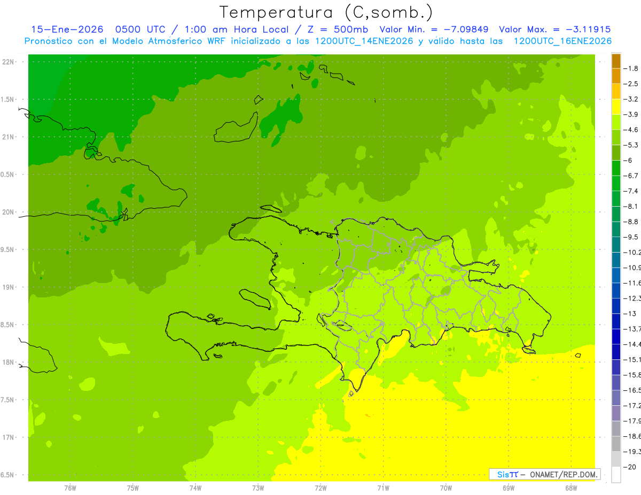Screen dimensions: 641x495
Task: Select the '15-Ene-2026' date text
Action: 67,29
